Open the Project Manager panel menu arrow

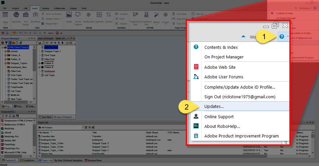click(x=29, y=38)
